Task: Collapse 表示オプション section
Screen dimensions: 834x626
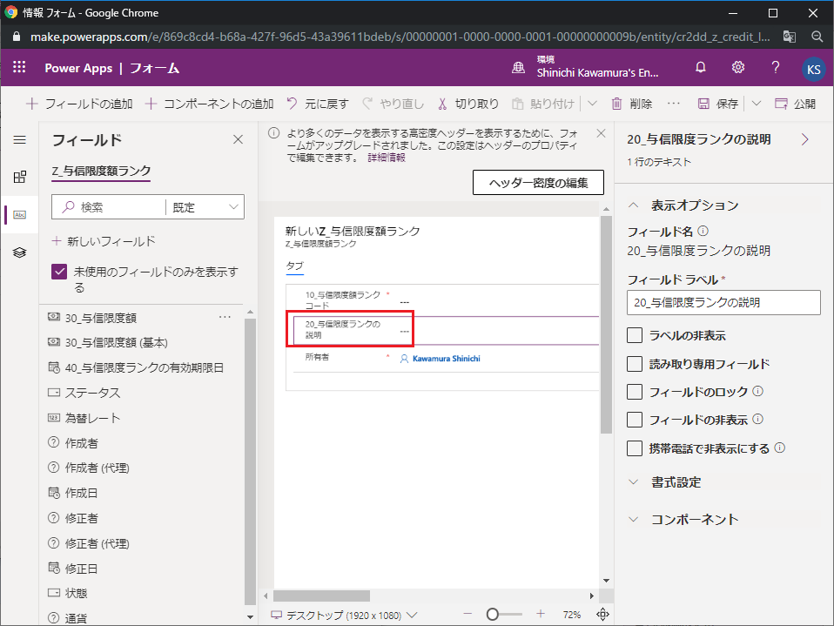Action: tap(633, 205)
